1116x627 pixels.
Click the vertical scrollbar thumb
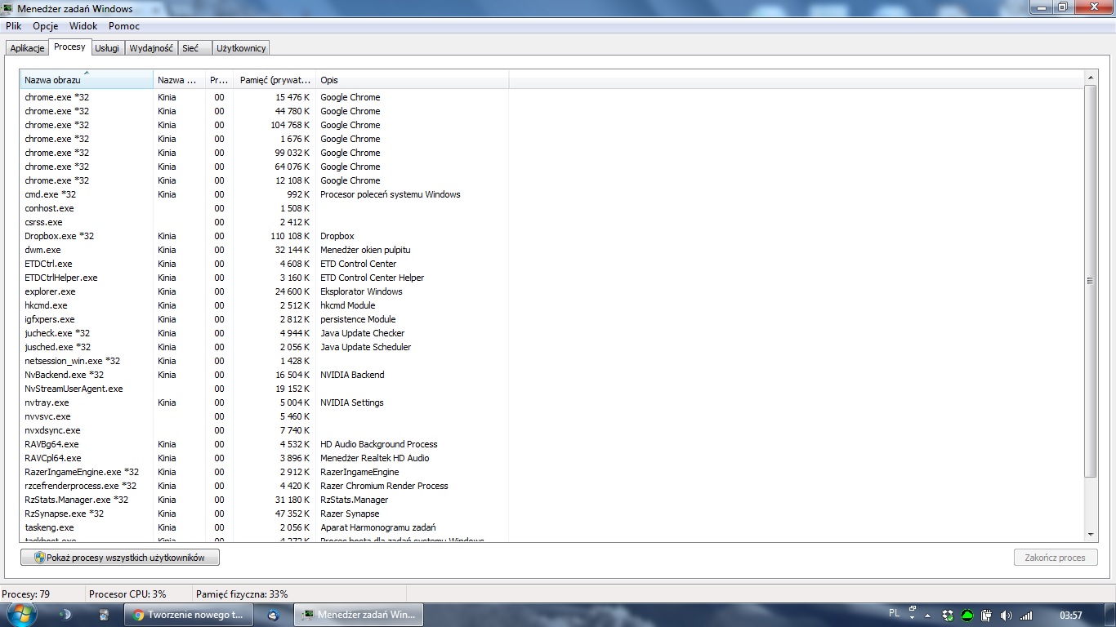[x=1091, y=280]
